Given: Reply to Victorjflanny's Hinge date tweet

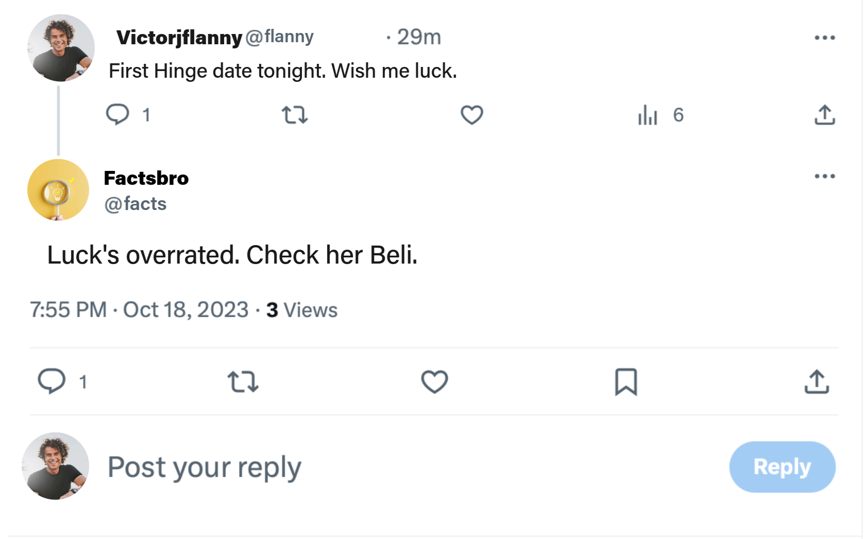Looking at the screenshot, I should point(117,114).
